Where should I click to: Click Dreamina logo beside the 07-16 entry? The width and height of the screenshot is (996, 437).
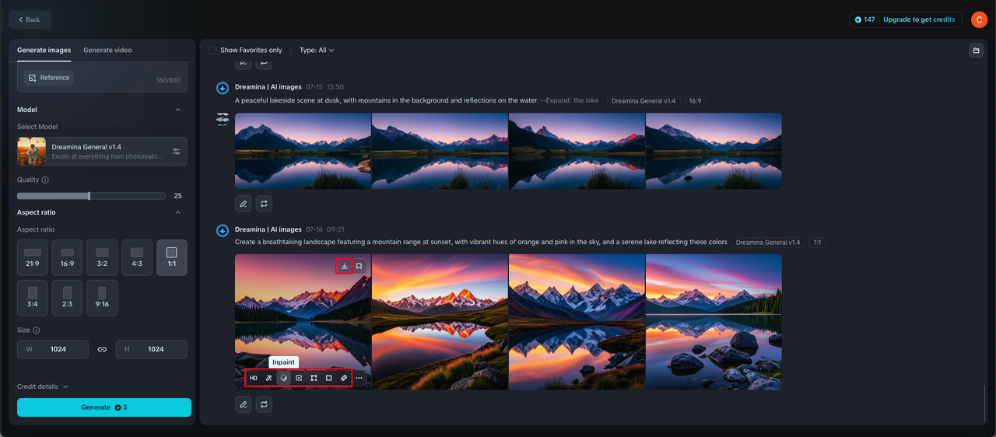click(223, 230)
